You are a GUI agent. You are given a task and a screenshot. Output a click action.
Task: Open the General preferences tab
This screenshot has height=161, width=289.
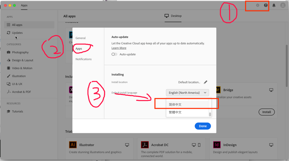(80, 38)
